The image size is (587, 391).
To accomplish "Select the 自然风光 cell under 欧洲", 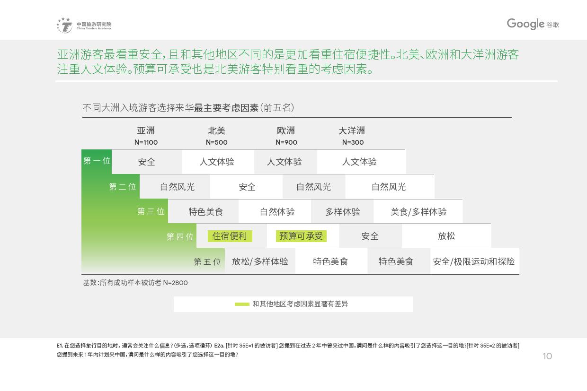I will pos(313,186).
